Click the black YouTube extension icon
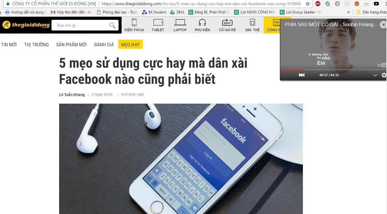The image size is (387, 214). tap(376, 4)
